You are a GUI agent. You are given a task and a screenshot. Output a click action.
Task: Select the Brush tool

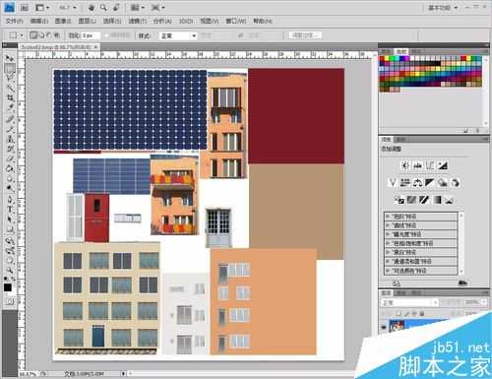tap(10, 129)
